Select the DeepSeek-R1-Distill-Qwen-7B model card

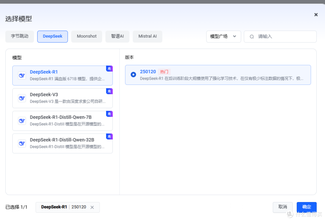[x=62, y=120]
